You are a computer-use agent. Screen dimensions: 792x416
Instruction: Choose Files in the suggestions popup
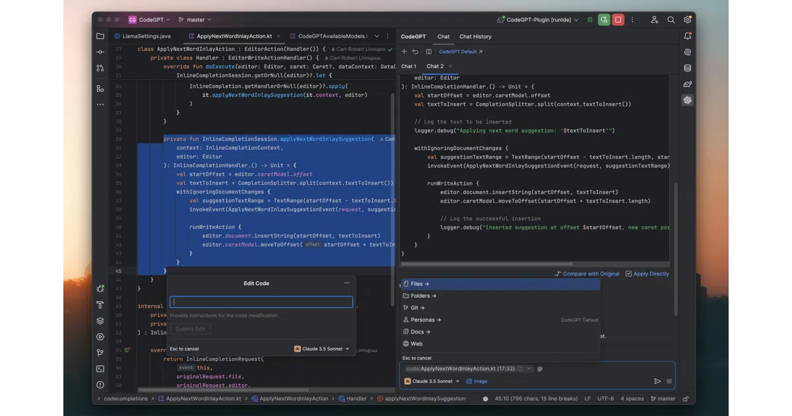tap(500, 284)
